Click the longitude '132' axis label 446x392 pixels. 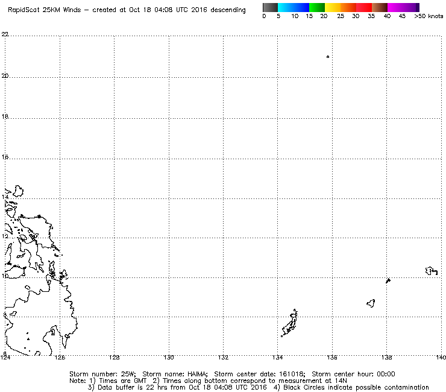pos(223,358)
